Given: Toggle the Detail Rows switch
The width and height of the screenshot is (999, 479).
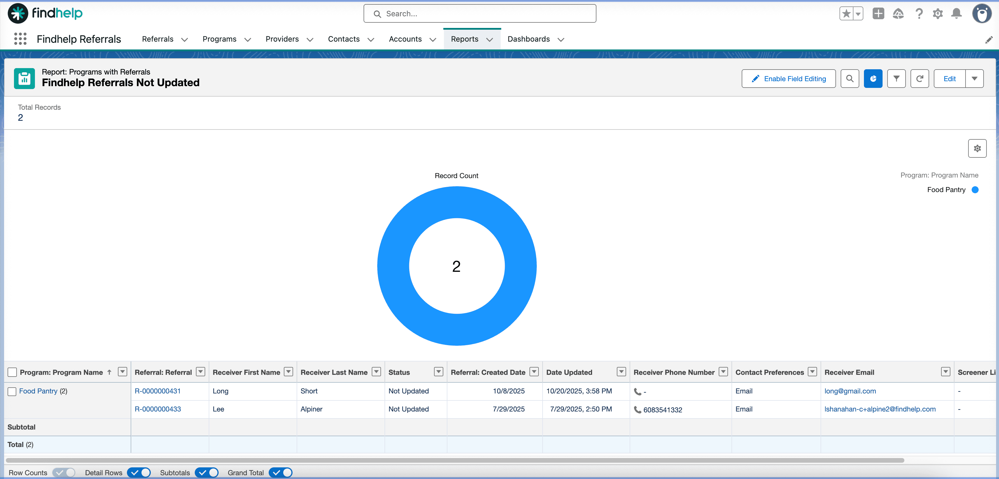Looking at the screenshot, I should coord(139,472).
